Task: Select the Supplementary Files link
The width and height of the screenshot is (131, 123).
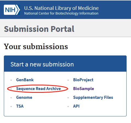Action: [93, 97]
